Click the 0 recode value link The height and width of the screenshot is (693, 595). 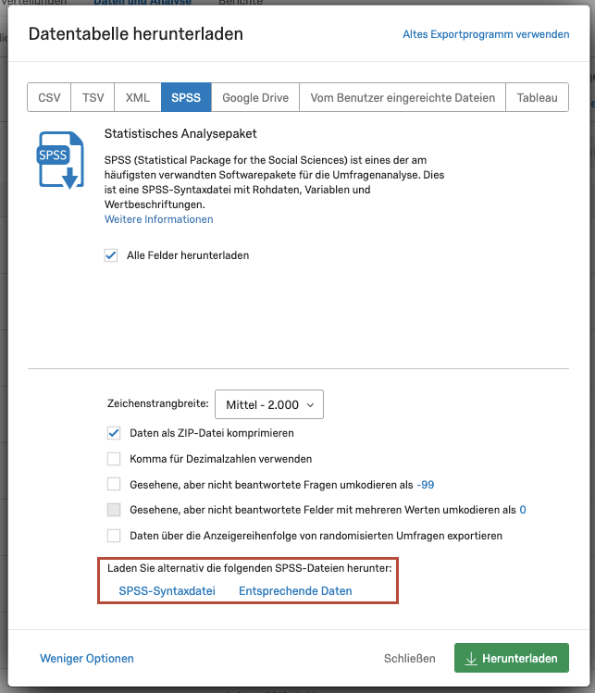523,510
